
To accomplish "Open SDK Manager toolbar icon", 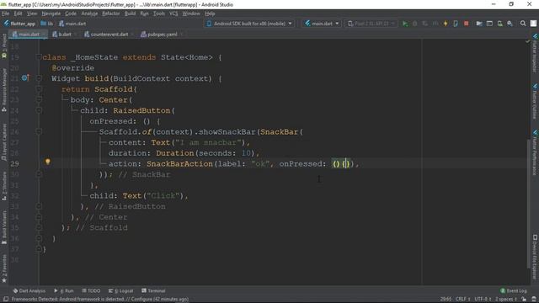I will pyautogui.click(x=510, y=24).
